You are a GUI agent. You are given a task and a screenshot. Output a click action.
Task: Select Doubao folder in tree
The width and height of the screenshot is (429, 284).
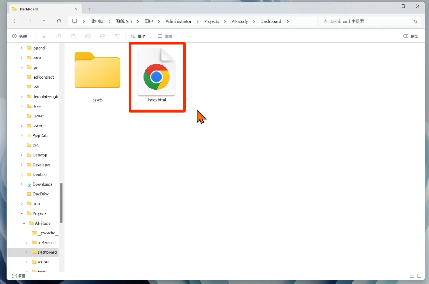point(37,174)
